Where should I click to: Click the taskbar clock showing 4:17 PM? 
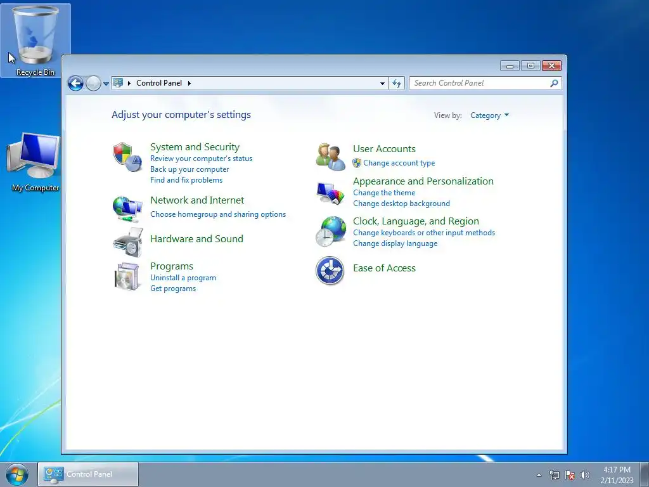point(617,475)
